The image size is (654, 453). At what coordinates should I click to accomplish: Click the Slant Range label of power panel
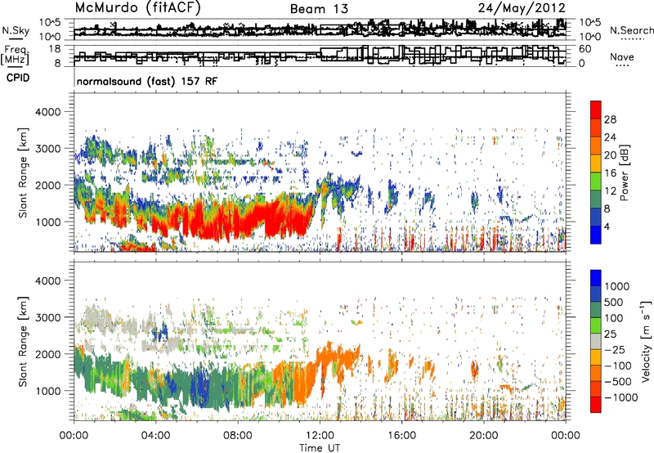pyautogui.click(x=23, y=173)
